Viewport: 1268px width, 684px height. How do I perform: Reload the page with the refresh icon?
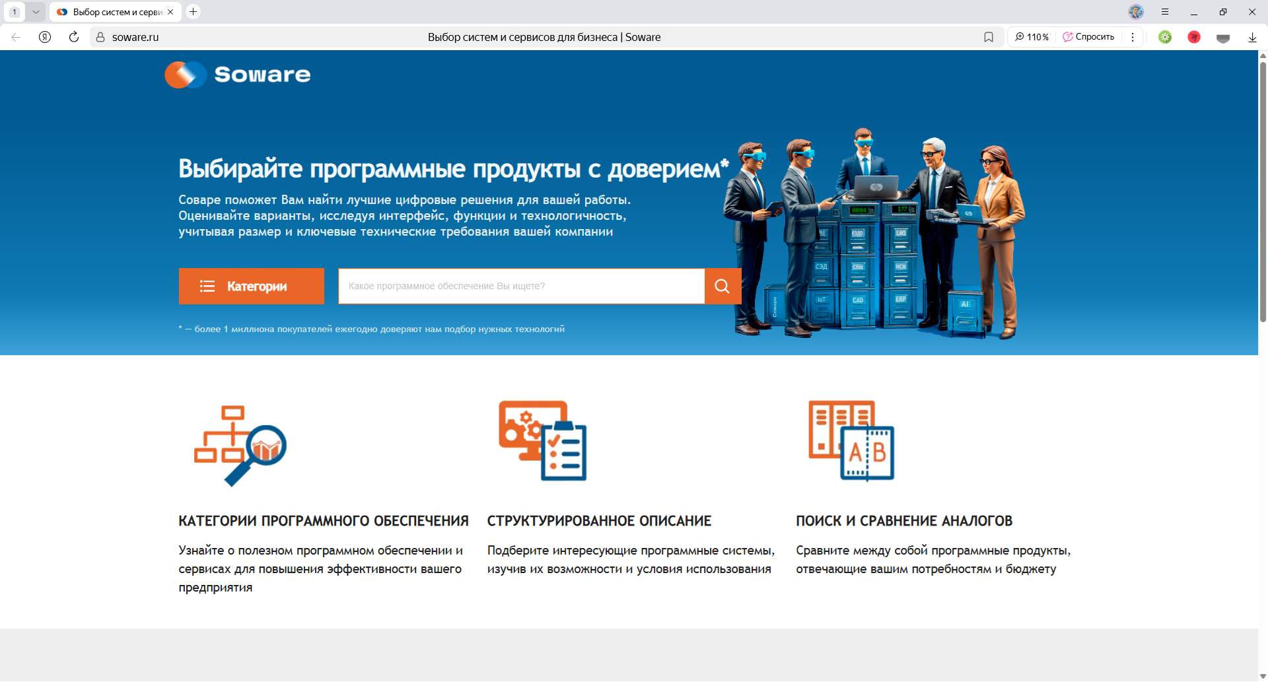point(74,37)
